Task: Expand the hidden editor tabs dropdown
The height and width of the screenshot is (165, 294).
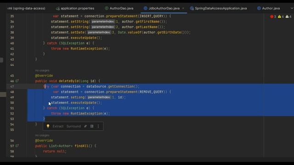Action: [x=292, y=8]
